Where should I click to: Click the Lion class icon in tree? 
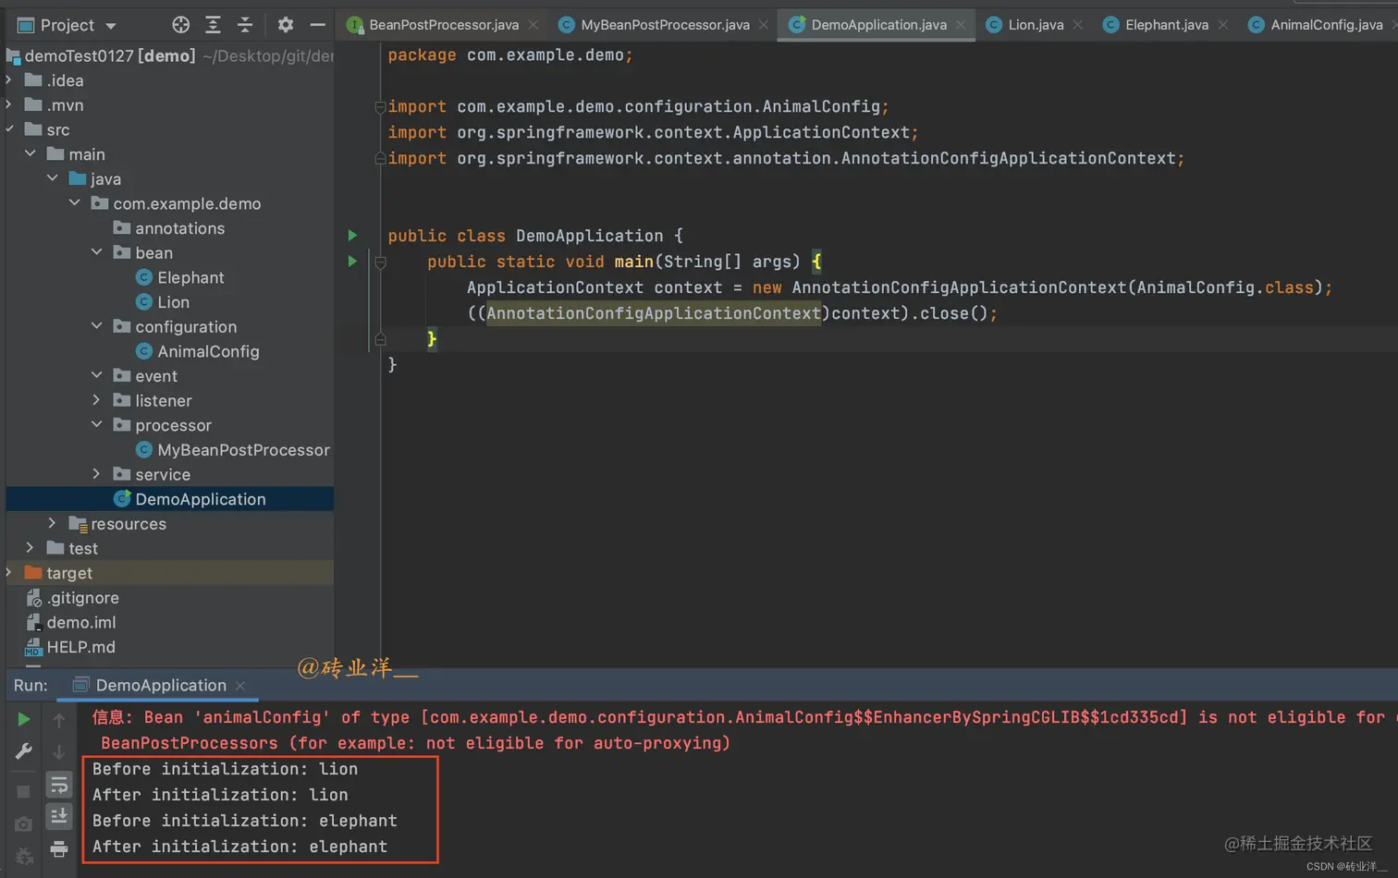coord(144,301)
